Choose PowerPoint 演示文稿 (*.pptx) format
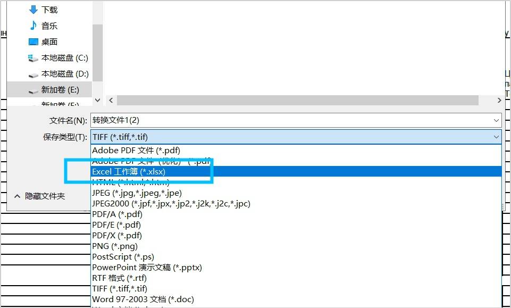511x308 pixels. pyautogui.click(x=296, y=267)
